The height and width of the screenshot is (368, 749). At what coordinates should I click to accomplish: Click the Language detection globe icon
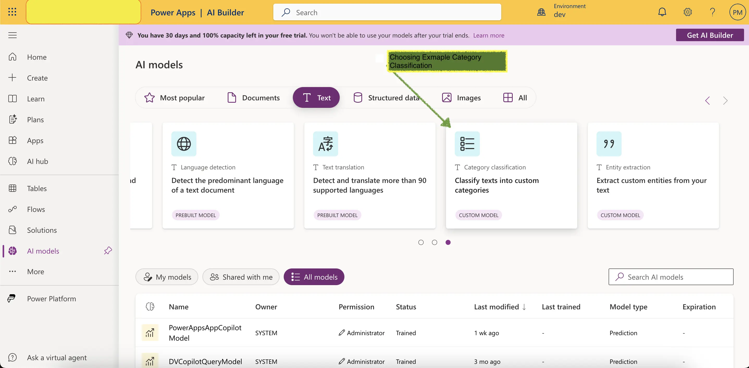tap(184, 143)
